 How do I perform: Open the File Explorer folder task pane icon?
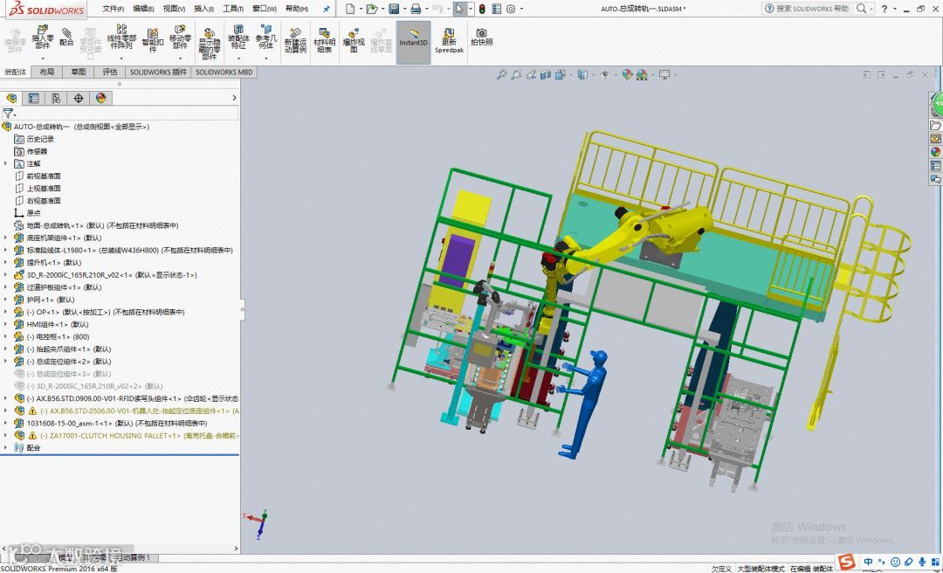(x=935, y=126)
